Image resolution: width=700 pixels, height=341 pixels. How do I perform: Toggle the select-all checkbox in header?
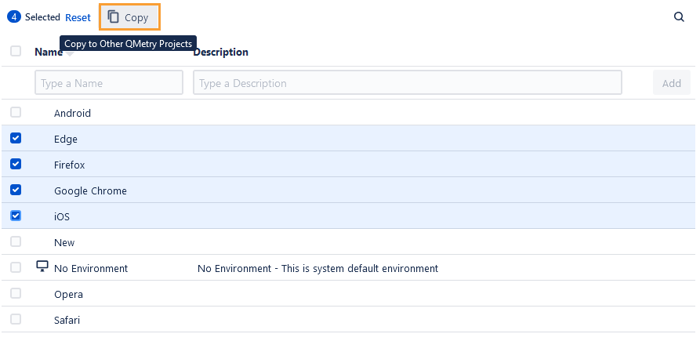pos(16,52)
